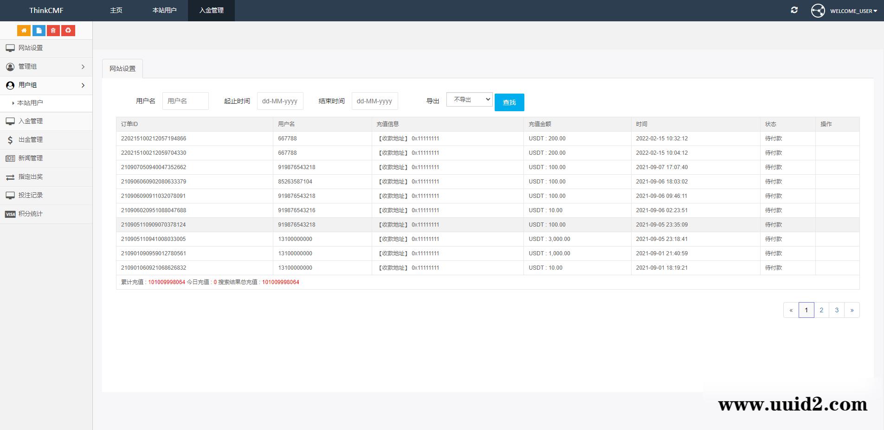Switch to 本站用户 top navigation tab

(x=164, y=10)
